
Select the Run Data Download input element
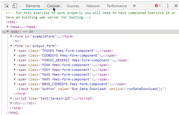(x=91, y=89)
